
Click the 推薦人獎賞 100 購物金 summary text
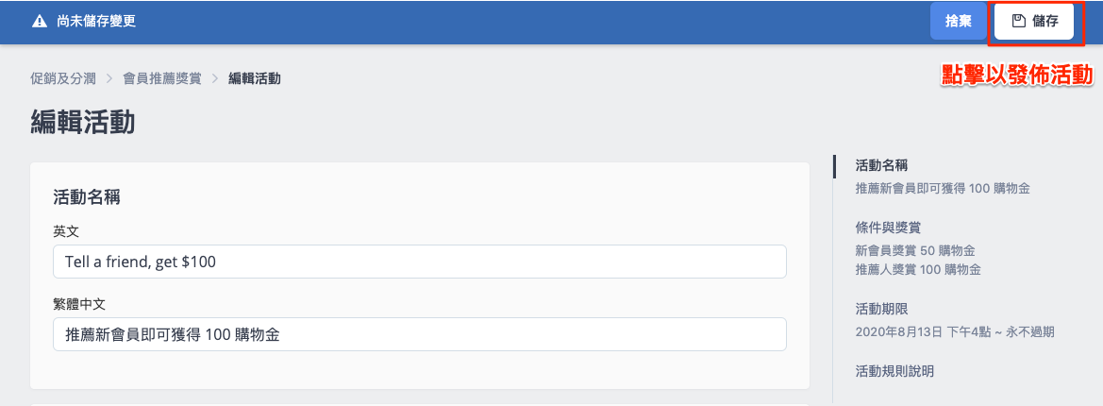point(917,270)
